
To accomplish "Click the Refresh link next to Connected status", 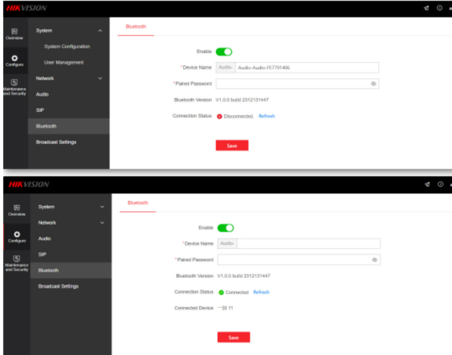I will point(261,292).
